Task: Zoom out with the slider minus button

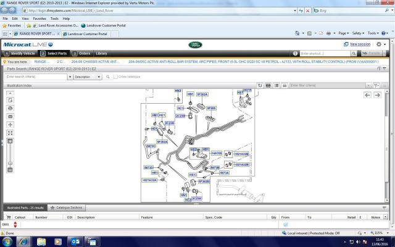Action: click(10, 170)
